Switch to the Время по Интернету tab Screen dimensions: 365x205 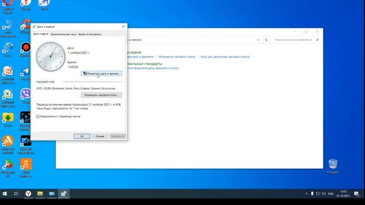click(x=90, y=34)
